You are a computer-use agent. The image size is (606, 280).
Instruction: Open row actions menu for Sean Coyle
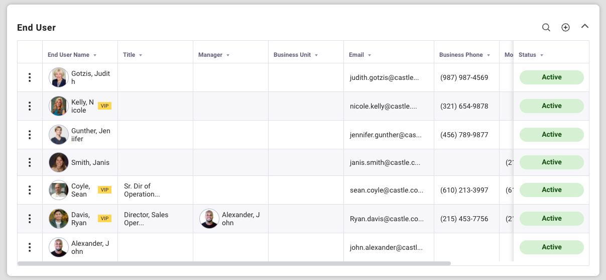[30, 190]
